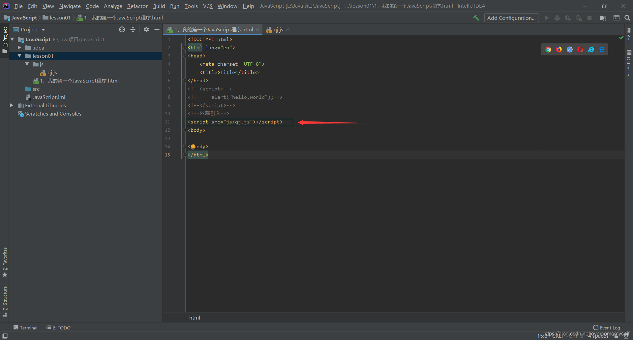Click the Run play icon
This screenshot has height=340, width=633.
click(547, 18)
